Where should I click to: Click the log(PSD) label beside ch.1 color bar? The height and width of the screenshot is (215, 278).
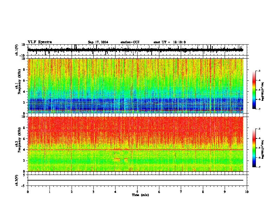coord(263,92)
